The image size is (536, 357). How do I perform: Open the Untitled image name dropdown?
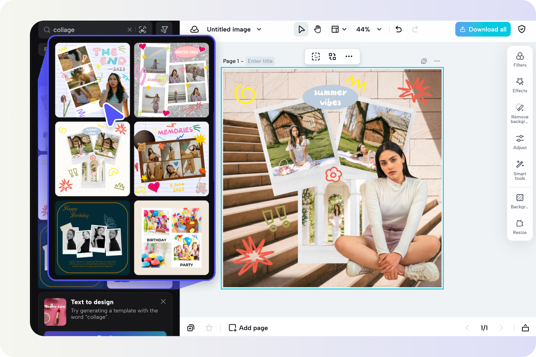259,29
